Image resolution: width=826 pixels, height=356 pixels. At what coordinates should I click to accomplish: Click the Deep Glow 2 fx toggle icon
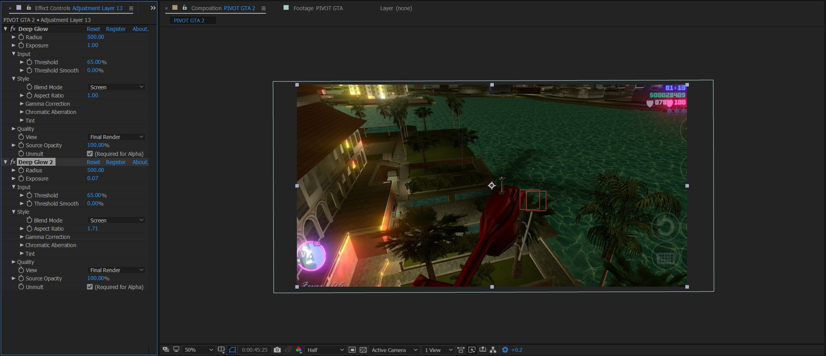(x=13, y=162)
